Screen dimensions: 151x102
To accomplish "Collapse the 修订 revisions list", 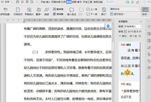I will tap(120, 36).
